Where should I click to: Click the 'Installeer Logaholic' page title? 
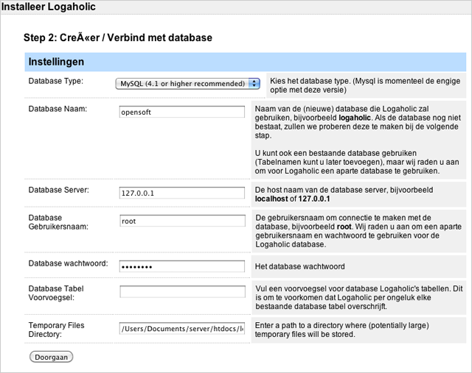[48, 7]
